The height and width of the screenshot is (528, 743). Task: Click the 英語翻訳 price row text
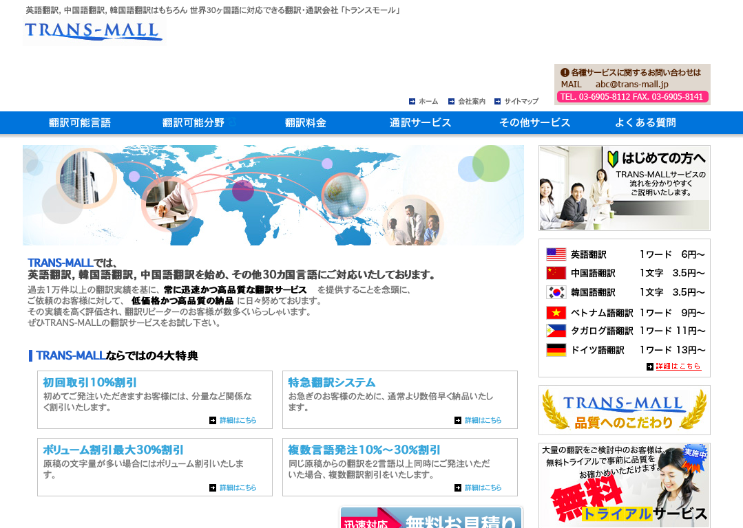tap(589, 254)
